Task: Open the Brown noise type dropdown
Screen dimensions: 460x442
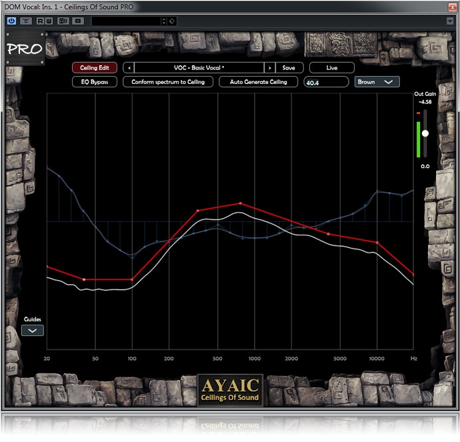Action: [x=377, y=82]
